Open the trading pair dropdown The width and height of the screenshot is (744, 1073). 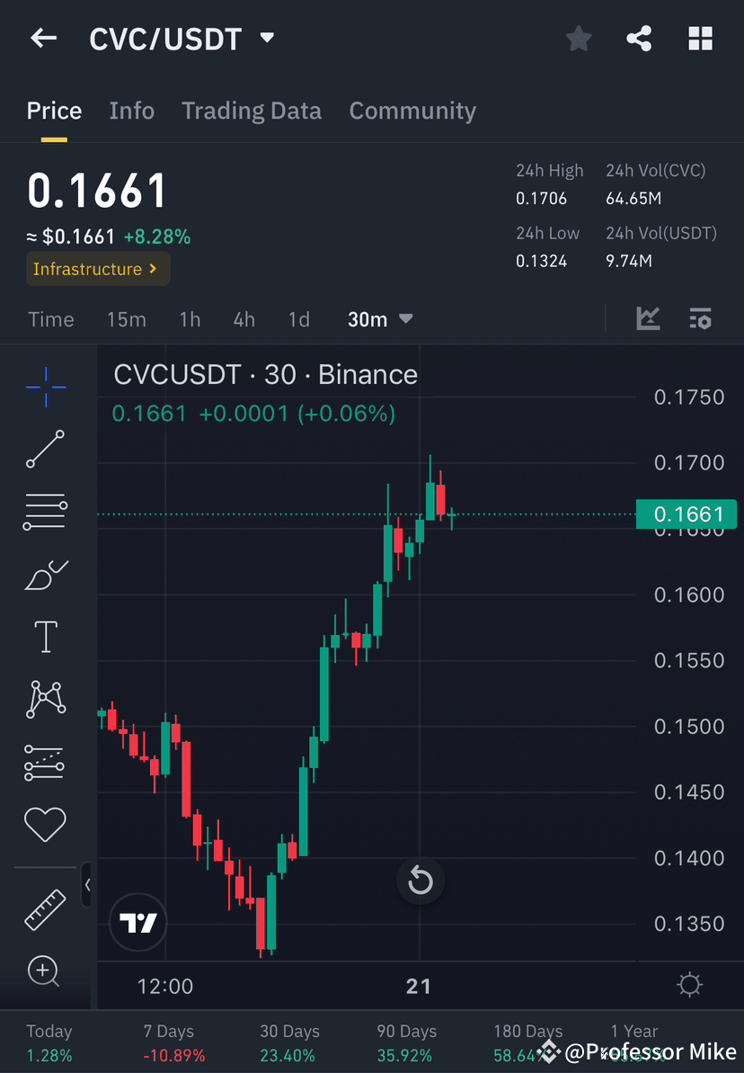pos(266,38)
